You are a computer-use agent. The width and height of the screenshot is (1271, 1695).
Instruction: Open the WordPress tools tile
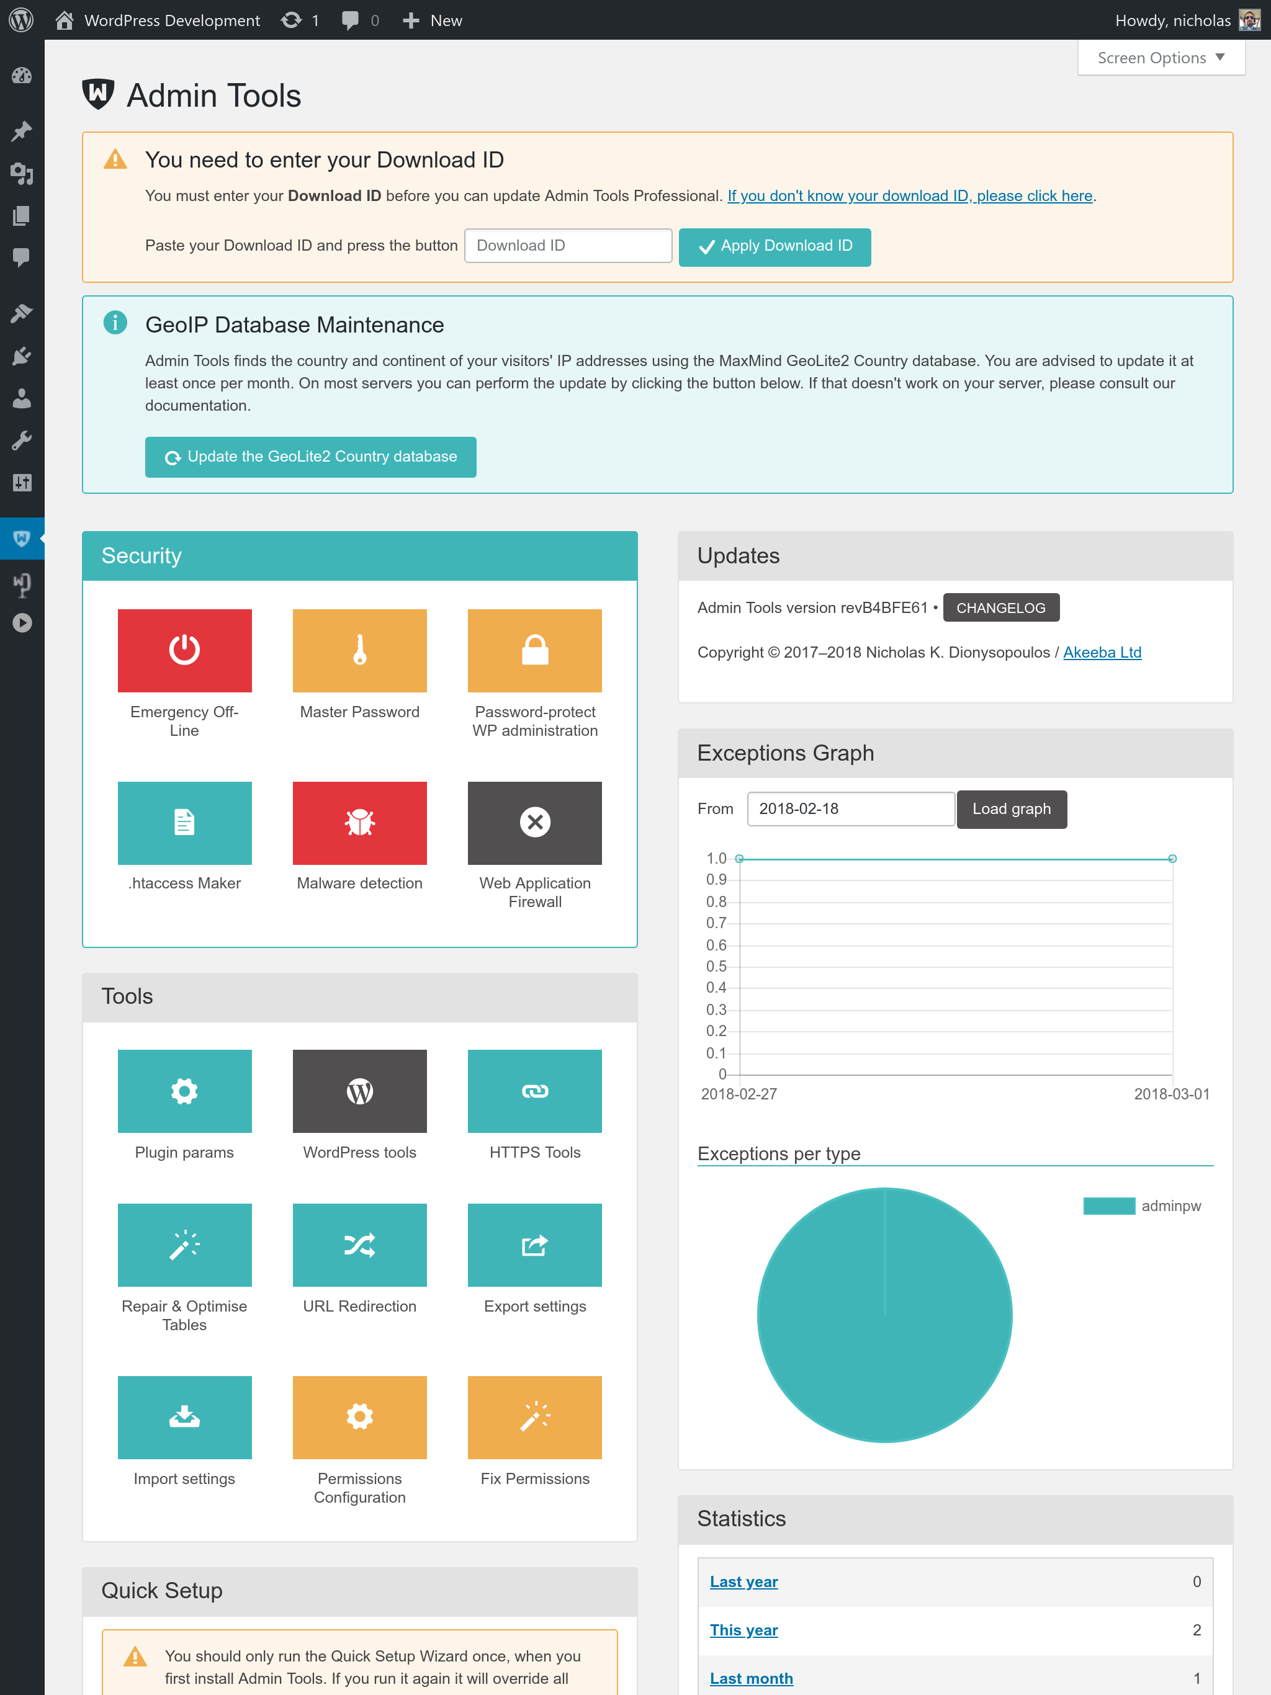[359, 1091]
